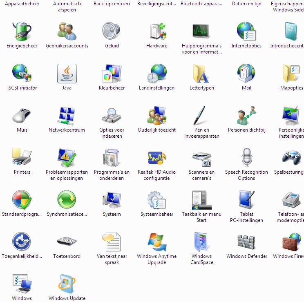This screenshot has width=304, height=302.
Task: Open the Printers icon
Action: pyautogui.click(x=22, y=157)
